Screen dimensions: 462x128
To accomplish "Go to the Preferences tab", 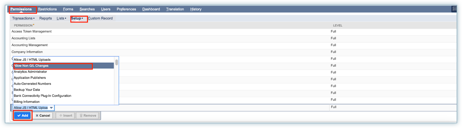I will [126, 9].
